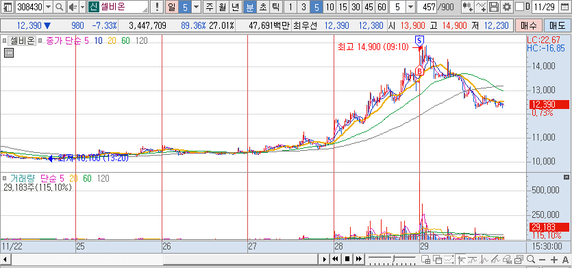The width and height of the screenshot is (572, 268).
Task: Open chart settings gear icon
Action: [x=506, y=7]
